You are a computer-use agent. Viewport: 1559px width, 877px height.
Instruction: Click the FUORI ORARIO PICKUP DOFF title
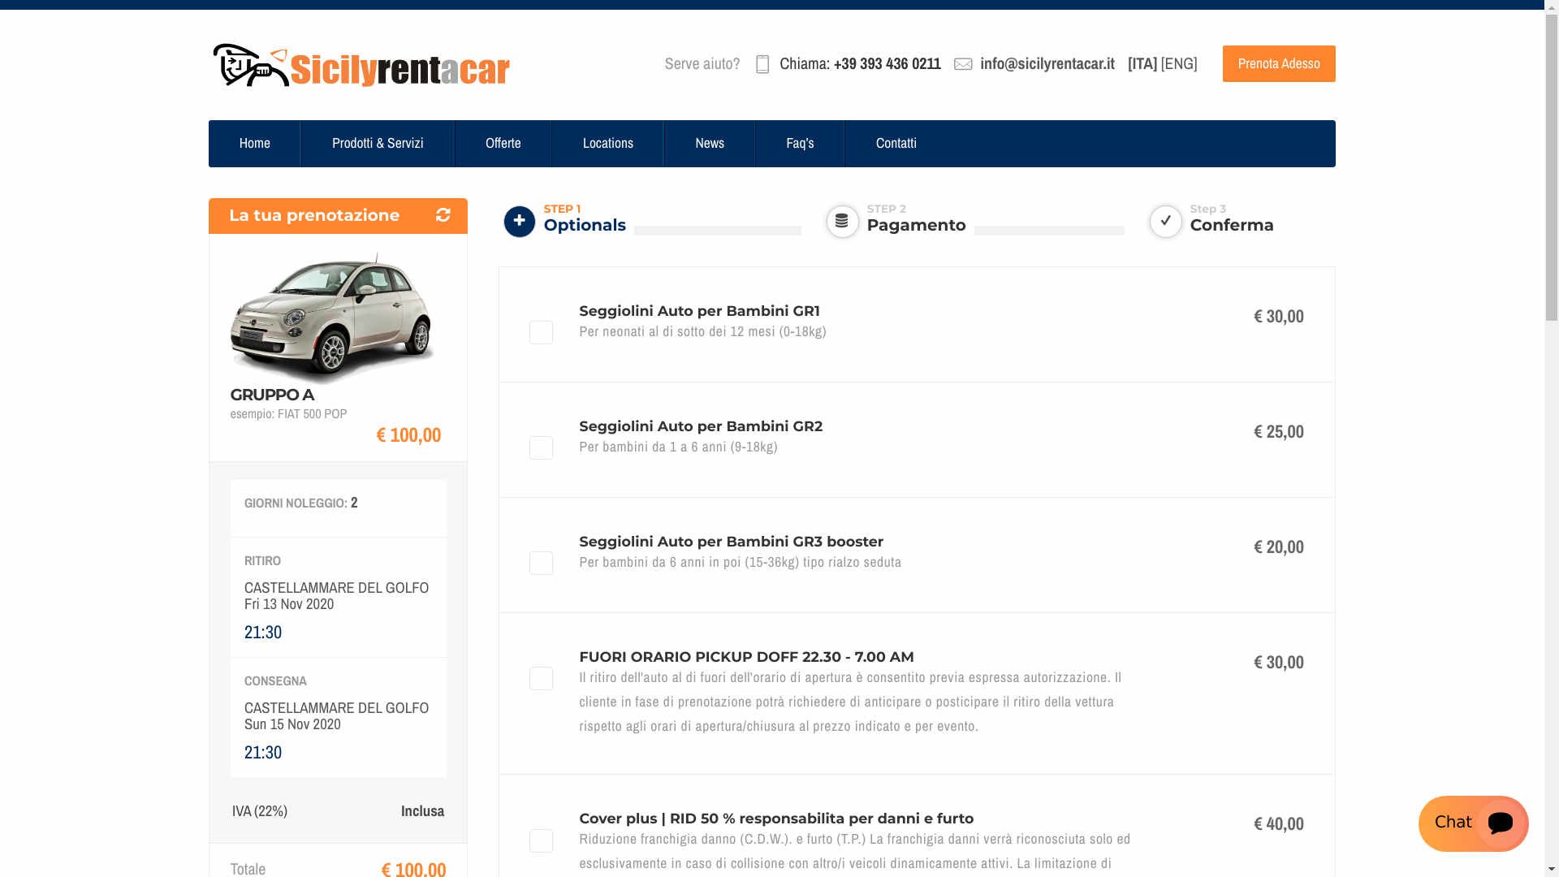tap(746, 657)
